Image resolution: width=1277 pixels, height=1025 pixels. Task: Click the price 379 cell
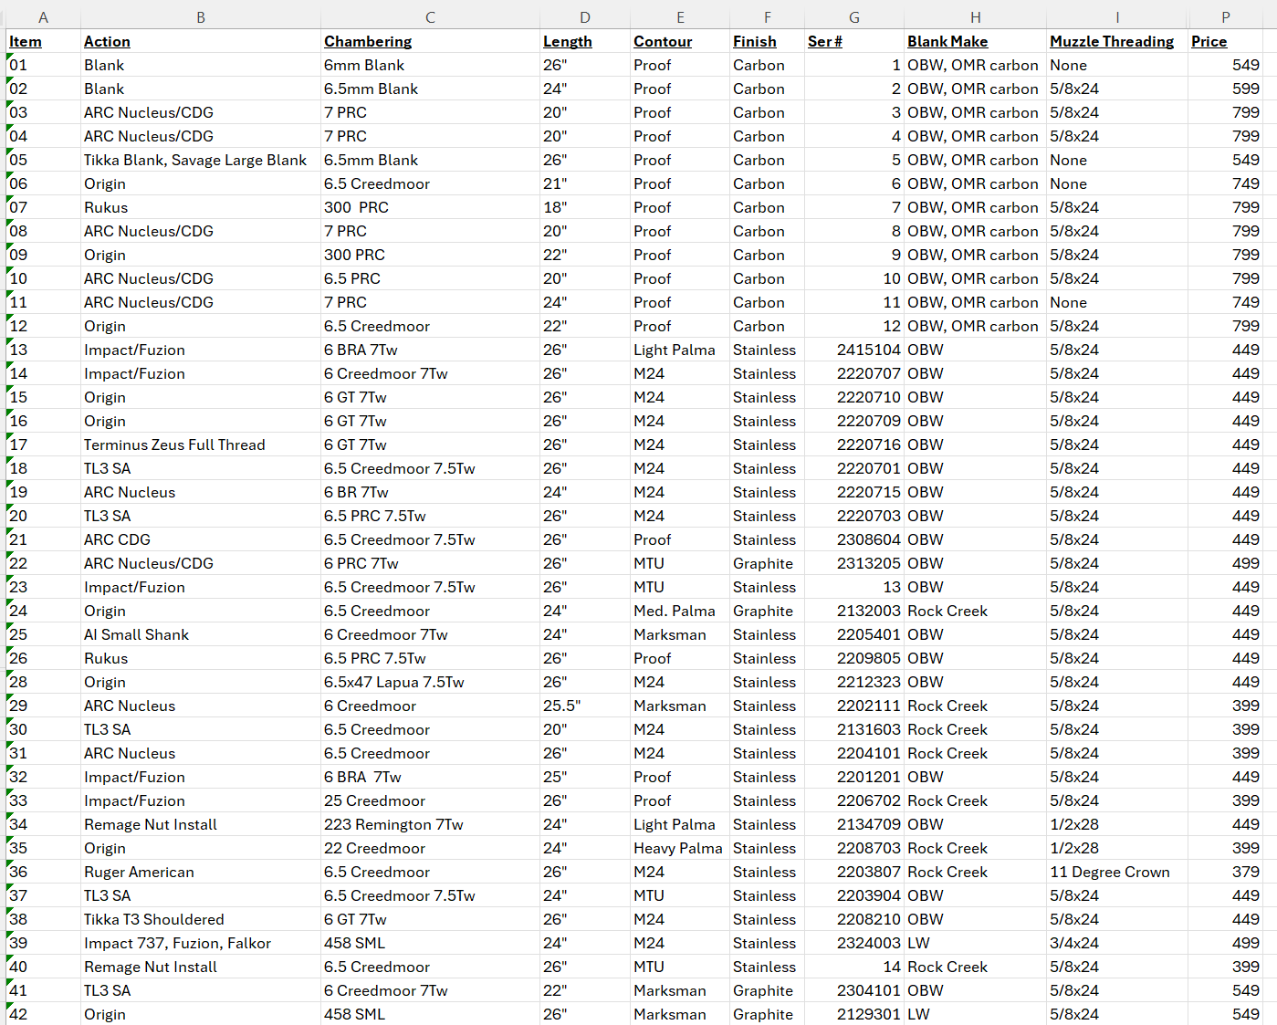tap(1225, 872)
